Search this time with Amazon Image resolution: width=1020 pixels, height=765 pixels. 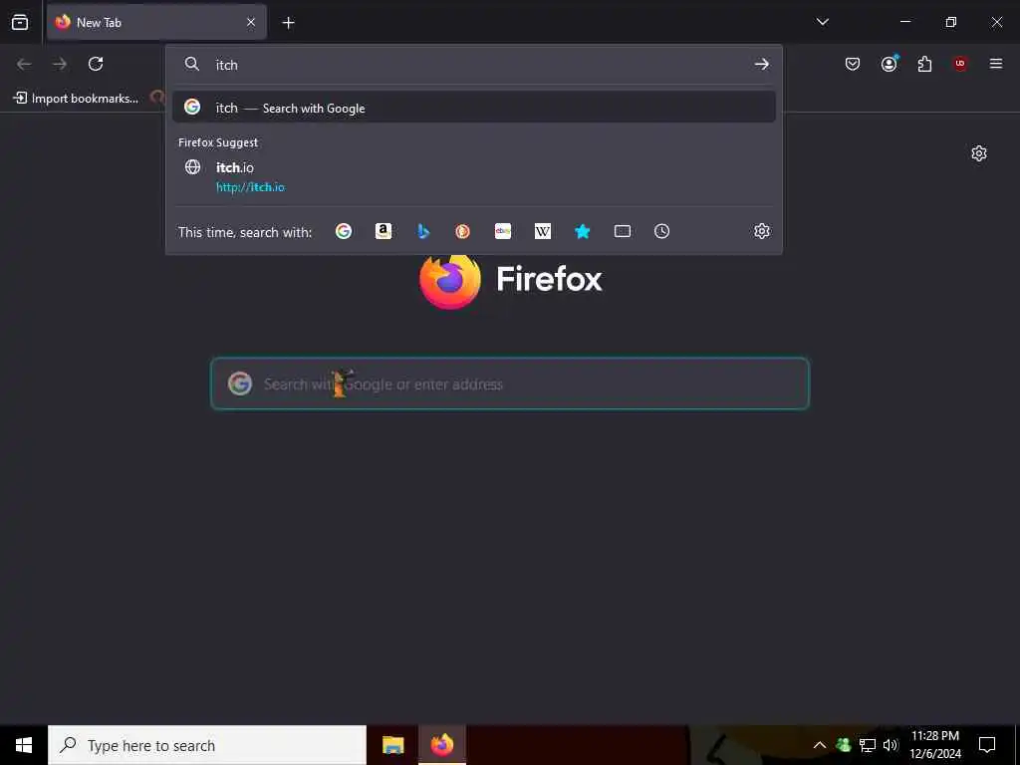[383, 231]
